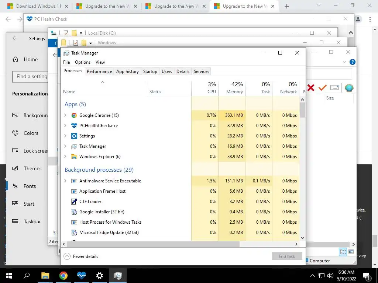
Task: Expand the Windows Explorer (6) process group
Action: tap(65, 157)
